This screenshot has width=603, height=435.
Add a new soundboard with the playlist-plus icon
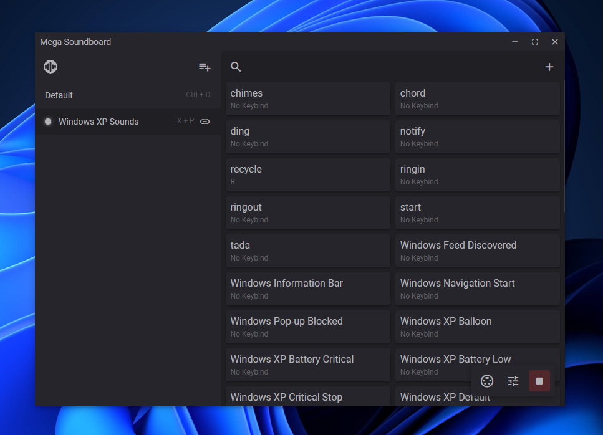pyautogui.click(x=205, y=67)
